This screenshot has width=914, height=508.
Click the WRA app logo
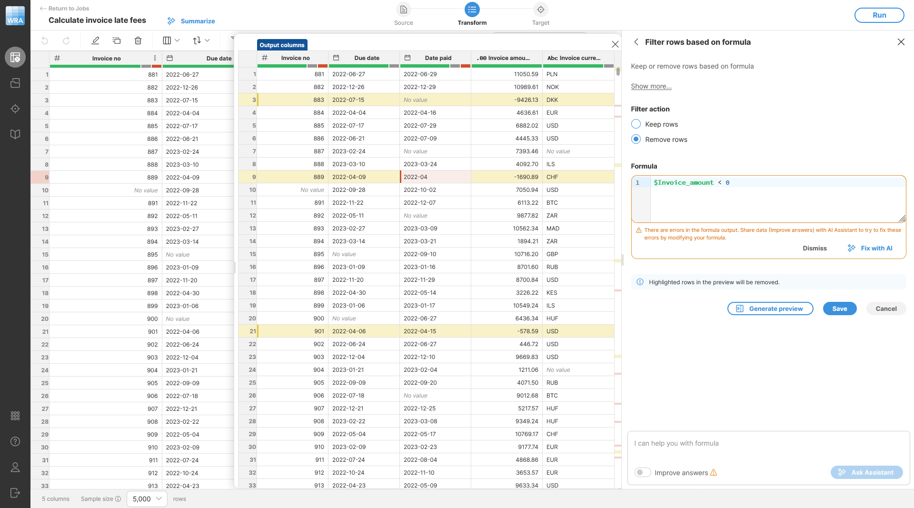pyautogui.click(x=15, y=15)
